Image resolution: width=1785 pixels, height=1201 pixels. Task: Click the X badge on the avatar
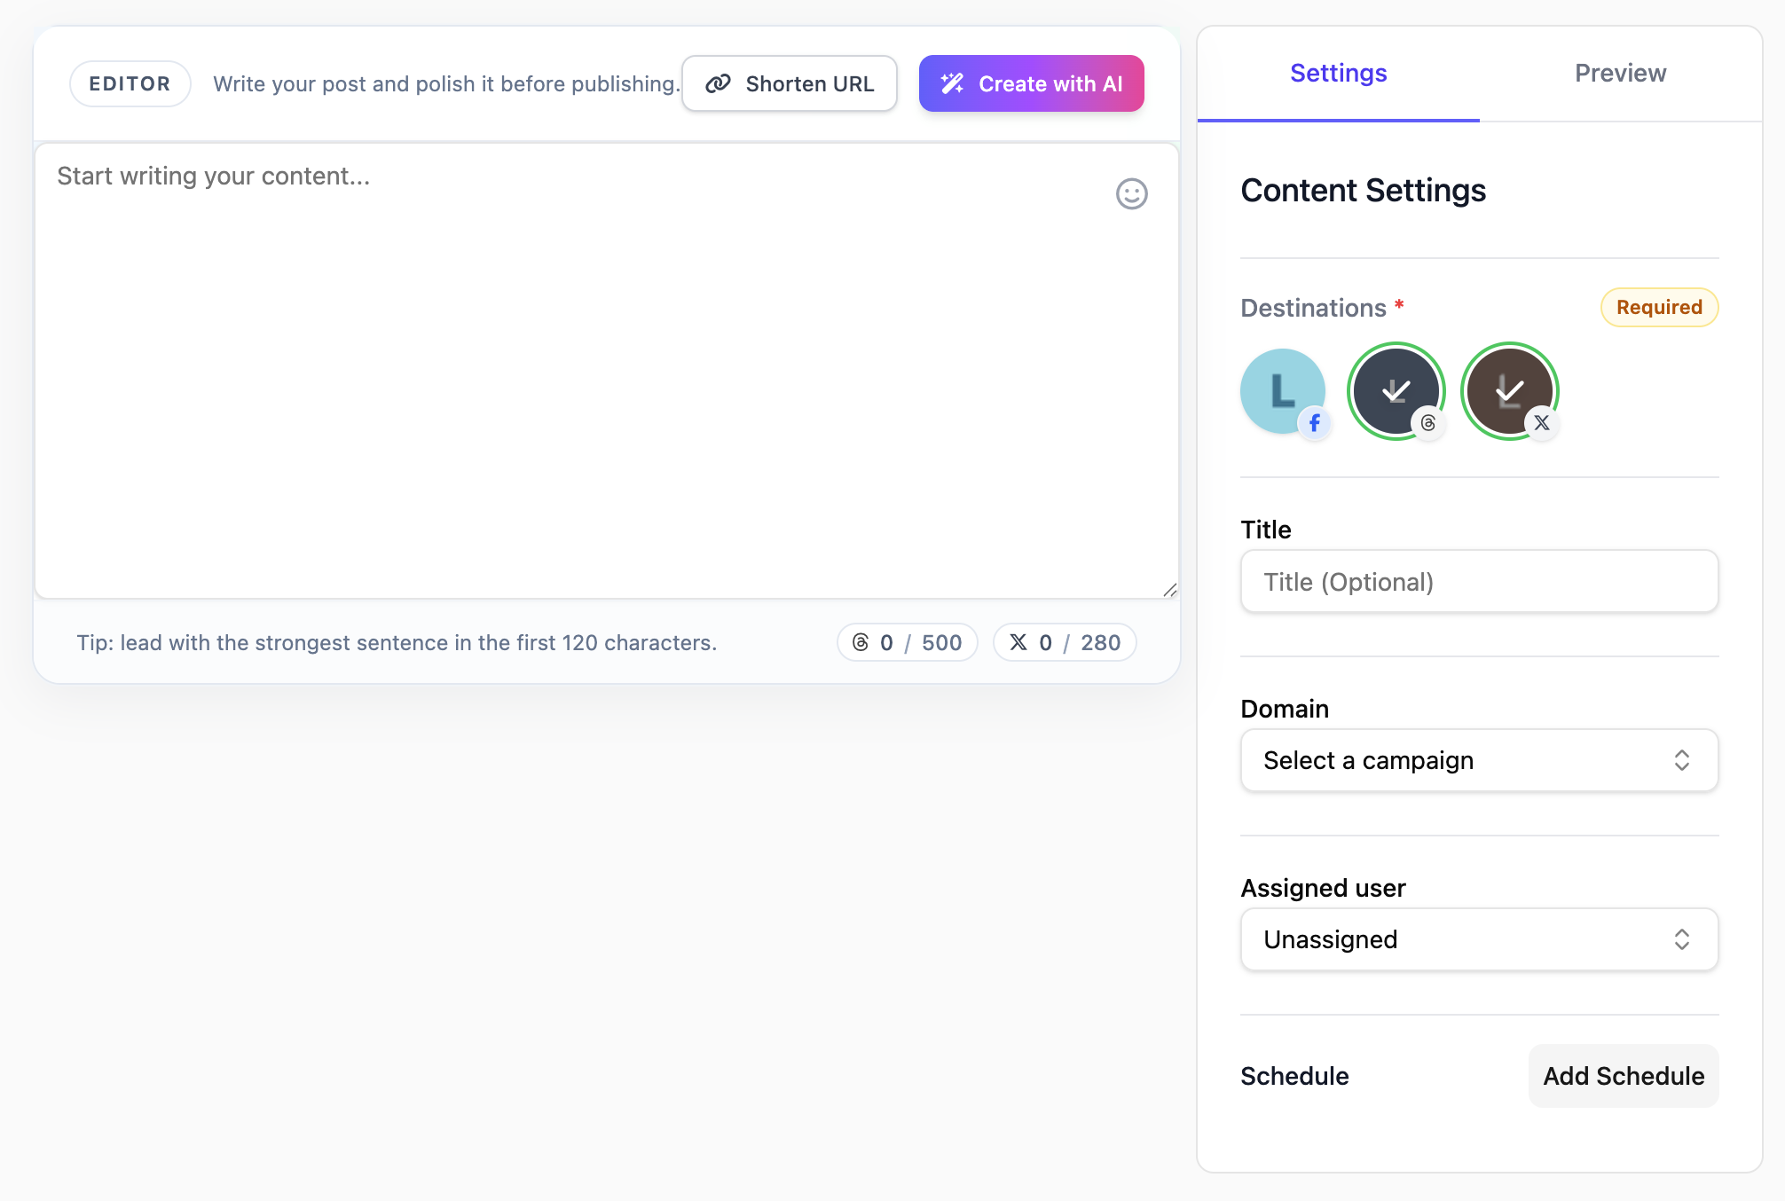(x=1542, y=423)
